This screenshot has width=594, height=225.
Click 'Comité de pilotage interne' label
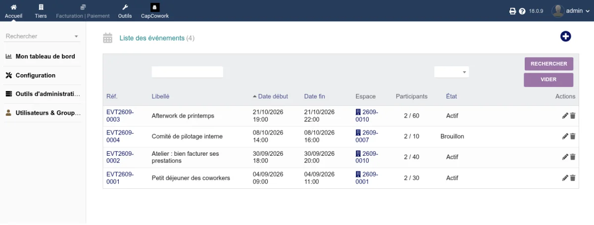tap(187, 136)
